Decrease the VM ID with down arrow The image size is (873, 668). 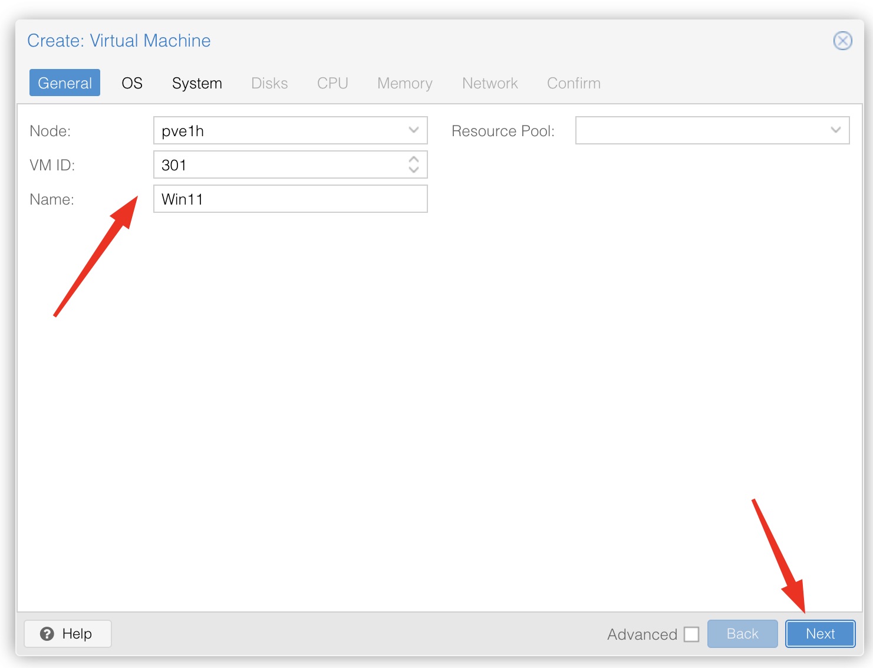pos(414,170)
